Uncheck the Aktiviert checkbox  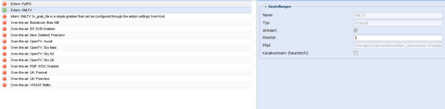tap(356, 30)
